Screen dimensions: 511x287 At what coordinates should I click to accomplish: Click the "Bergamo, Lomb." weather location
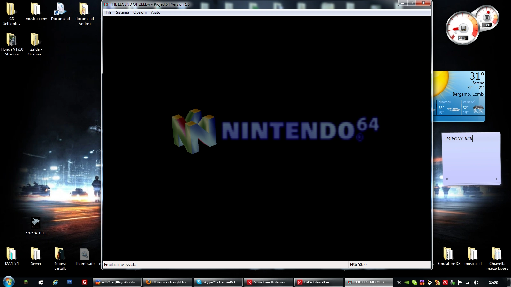(x=468, y=94)
